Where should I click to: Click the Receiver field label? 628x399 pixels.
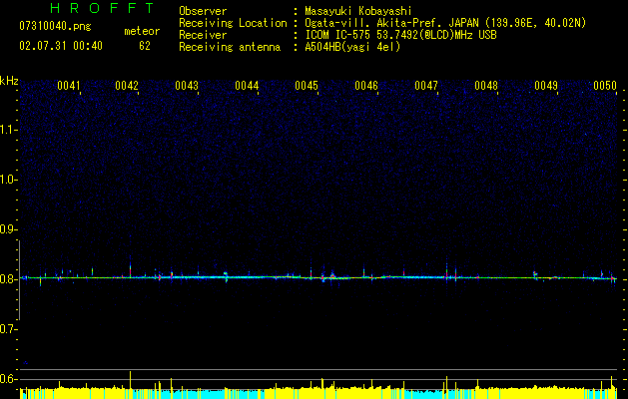click(203, 35)
